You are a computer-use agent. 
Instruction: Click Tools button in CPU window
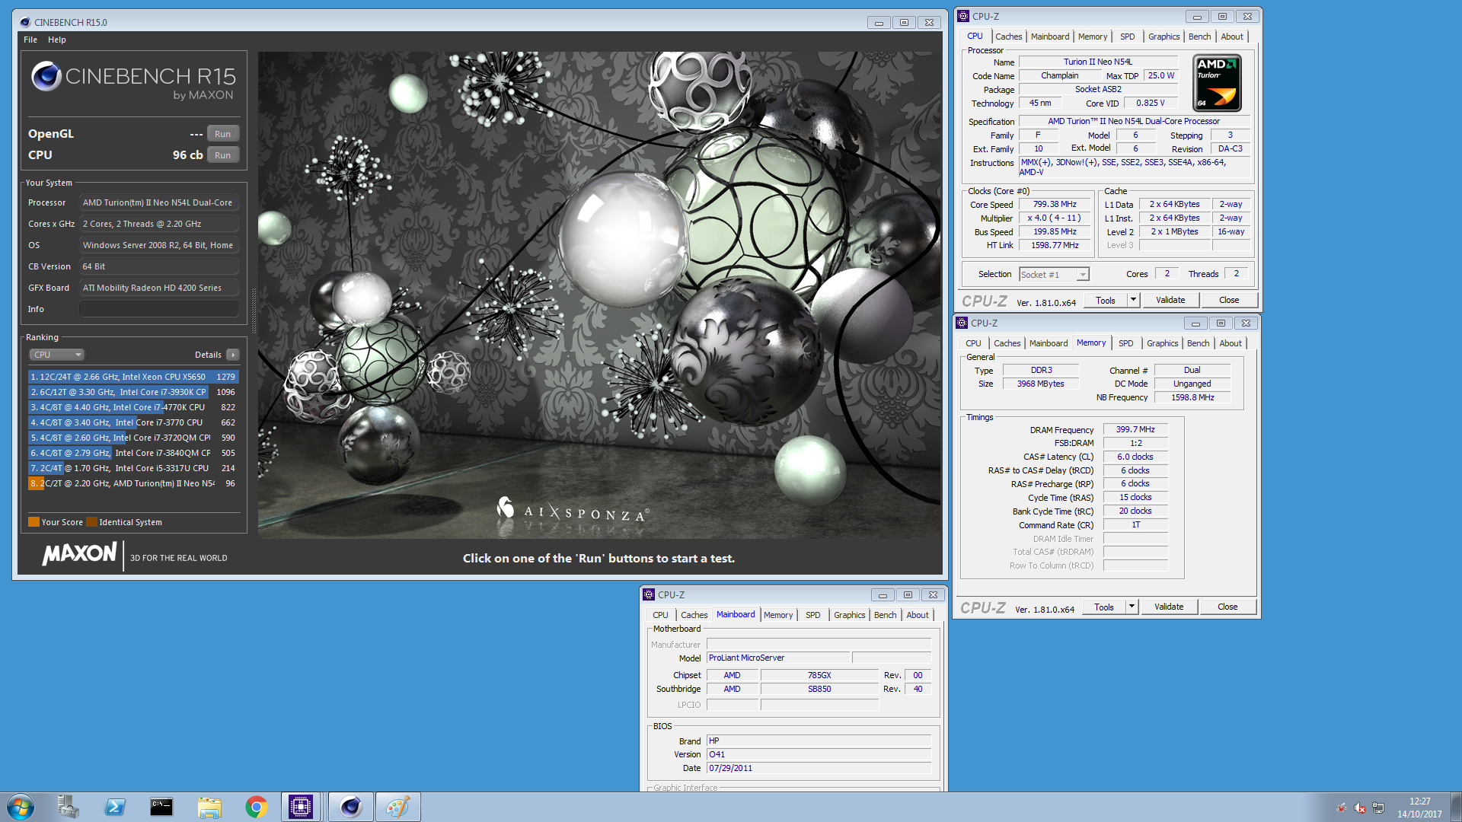(x=1106, y=300)
